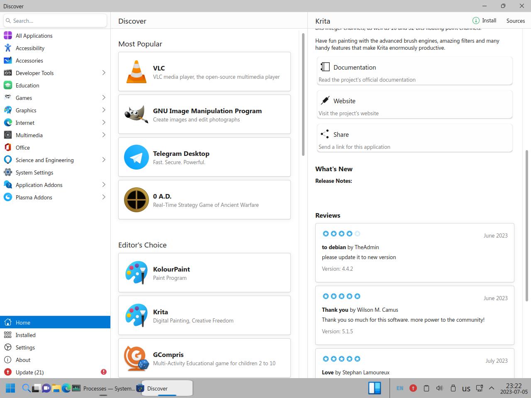Click the Documentation notebook icon
Image resolution: width=531 pixels, height=398 pixels.
325,67
